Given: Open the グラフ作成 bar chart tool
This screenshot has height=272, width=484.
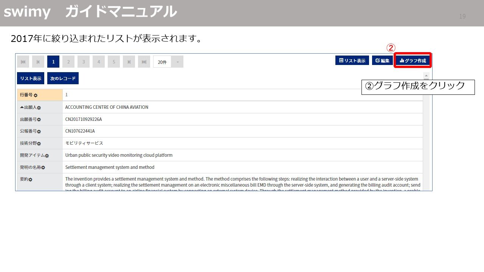Looking at the screenshot, I should tap(413, 60).
